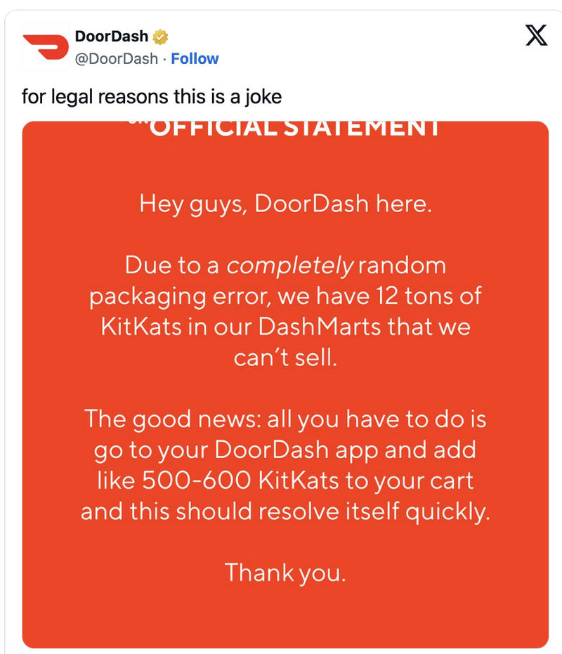Click the DoorDash display name
The image size is (562, 654).
(x=111, y=37)
